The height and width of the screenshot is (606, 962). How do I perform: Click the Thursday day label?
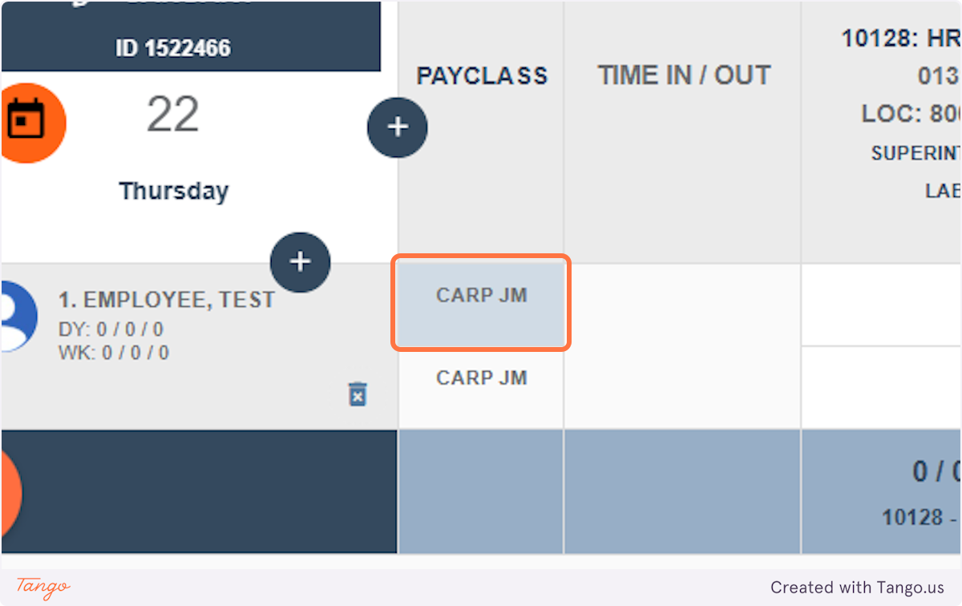(174, 192)
